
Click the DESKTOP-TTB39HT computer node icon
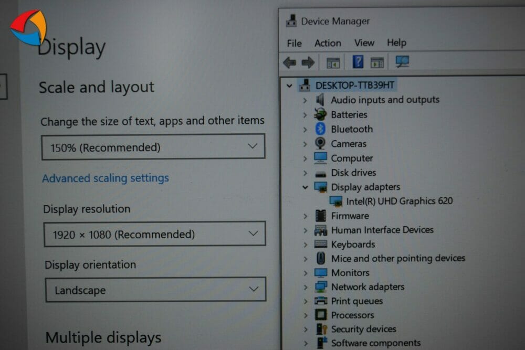point(304,86)
